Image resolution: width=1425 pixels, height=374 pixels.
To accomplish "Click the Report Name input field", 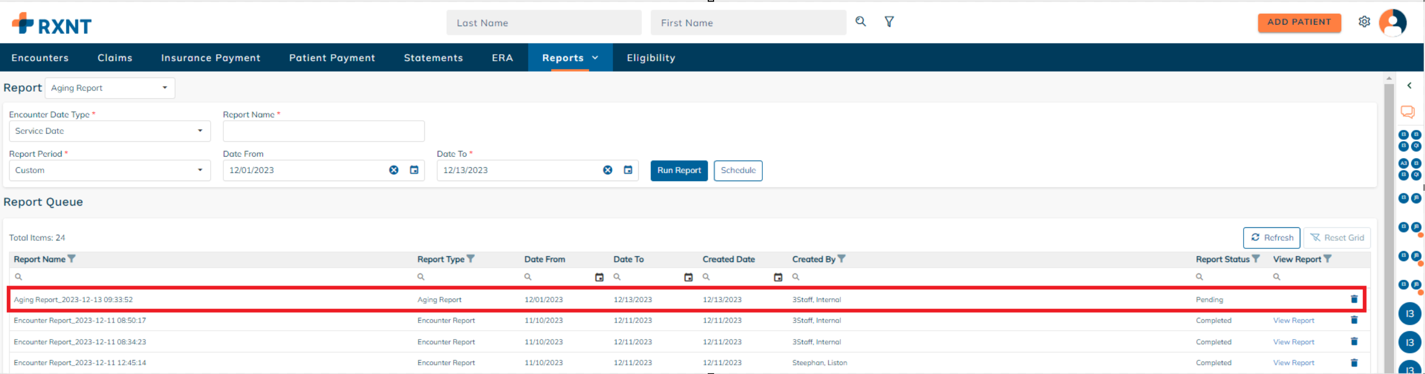I will click(324, 131).
